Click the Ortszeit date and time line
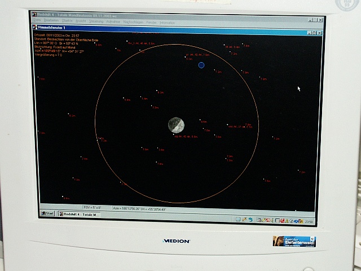This screenshot has width=361, height=271. tap(56, 36)
